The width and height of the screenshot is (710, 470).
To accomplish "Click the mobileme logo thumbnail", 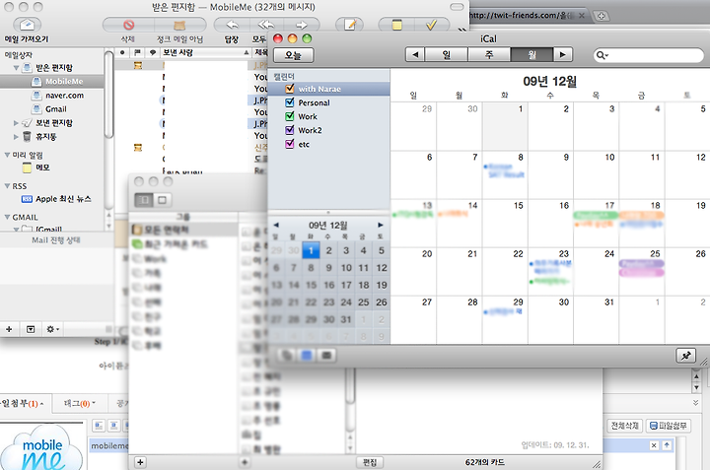I will [41, 448].
